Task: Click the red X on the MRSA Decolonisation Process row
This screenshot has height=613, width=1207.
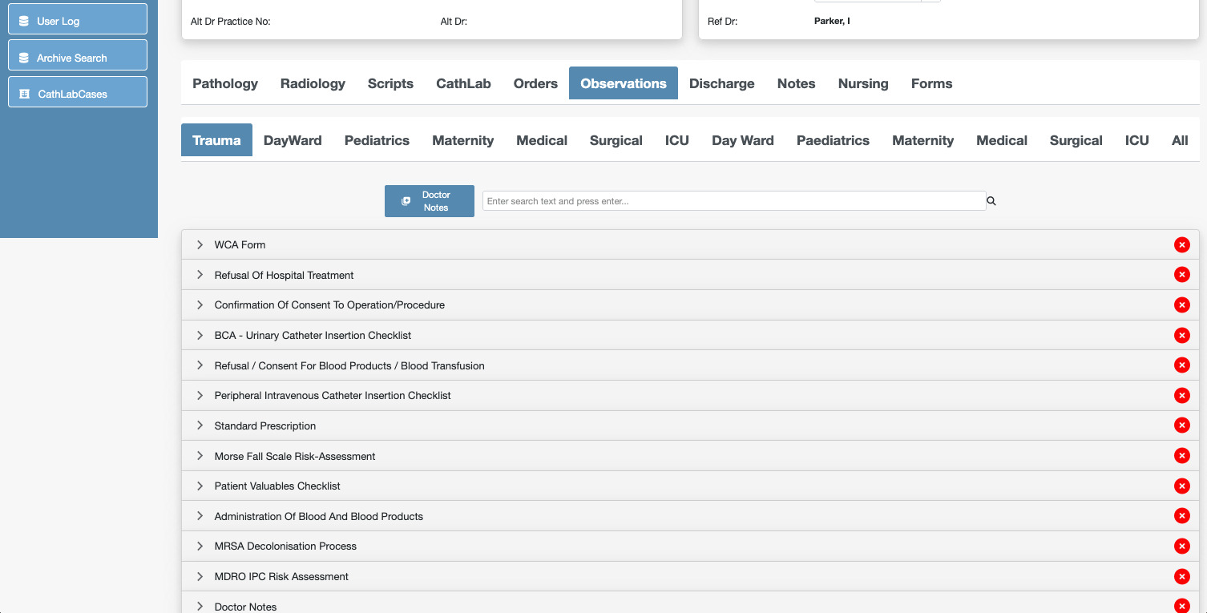Action: pyautogui.click(x=1181, y=546)
